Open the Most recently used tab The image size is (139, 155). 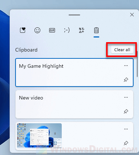tap(23, 30)
